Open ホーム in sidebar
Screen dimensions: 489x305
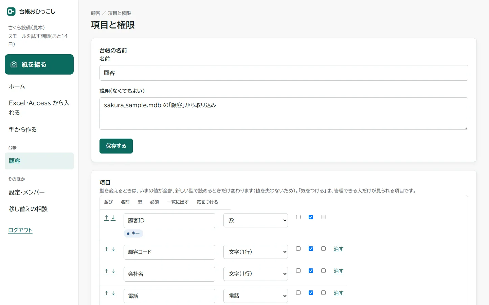tap(39, 86)
